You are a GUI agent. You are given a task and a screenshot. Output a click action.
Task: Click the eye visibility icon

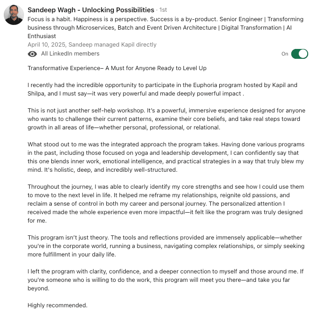32,54
